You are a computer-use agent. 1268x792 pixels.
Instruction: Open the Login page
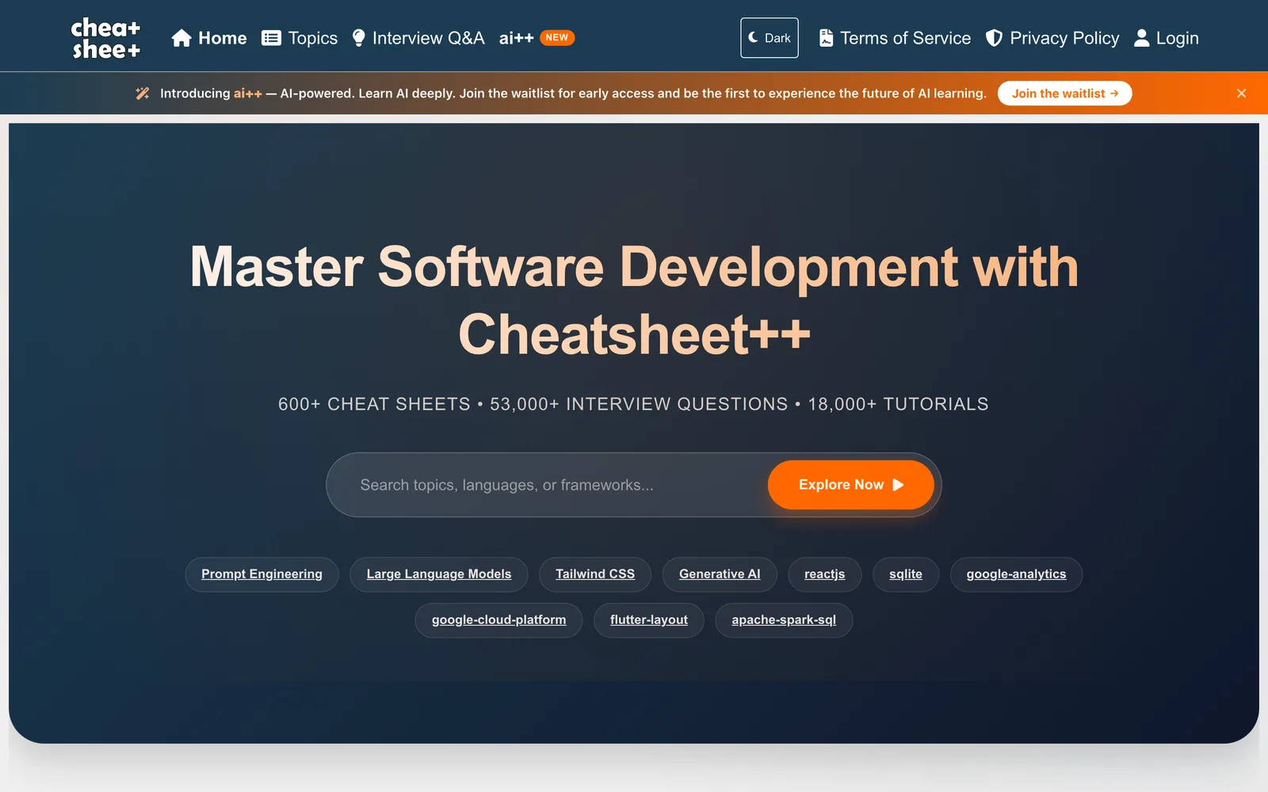tap(1166, 38)
